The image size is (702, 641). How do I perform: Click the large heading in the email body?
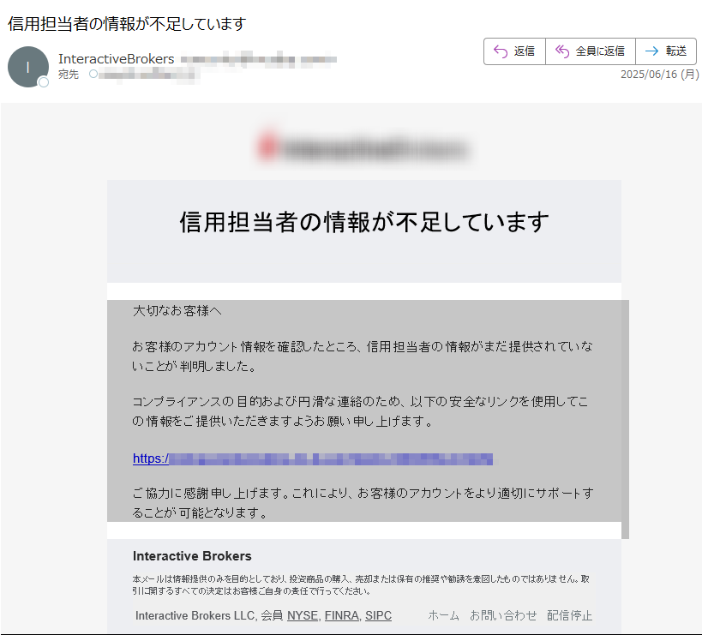(364, 222)
